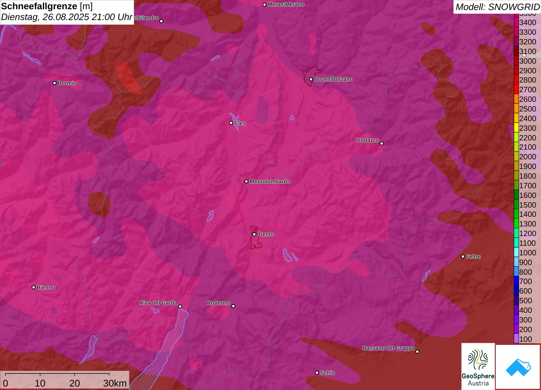541x390 pixels.
Task: Click the Rovereto location dot
Action: point(233,306)
